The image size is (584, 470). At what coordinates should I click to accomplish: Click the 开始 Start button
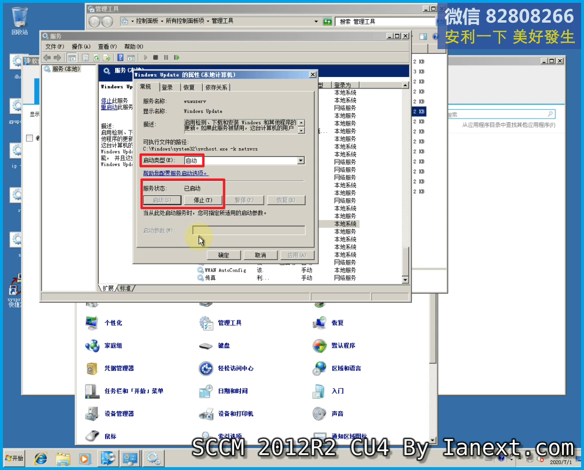(x=14, y=458)
